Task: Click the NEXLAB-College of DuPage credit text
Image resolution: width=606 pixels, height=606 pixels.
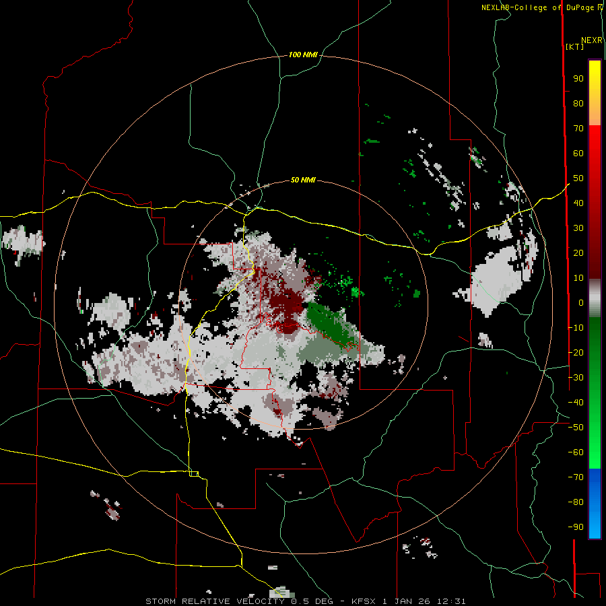Action: coord(541,7)
